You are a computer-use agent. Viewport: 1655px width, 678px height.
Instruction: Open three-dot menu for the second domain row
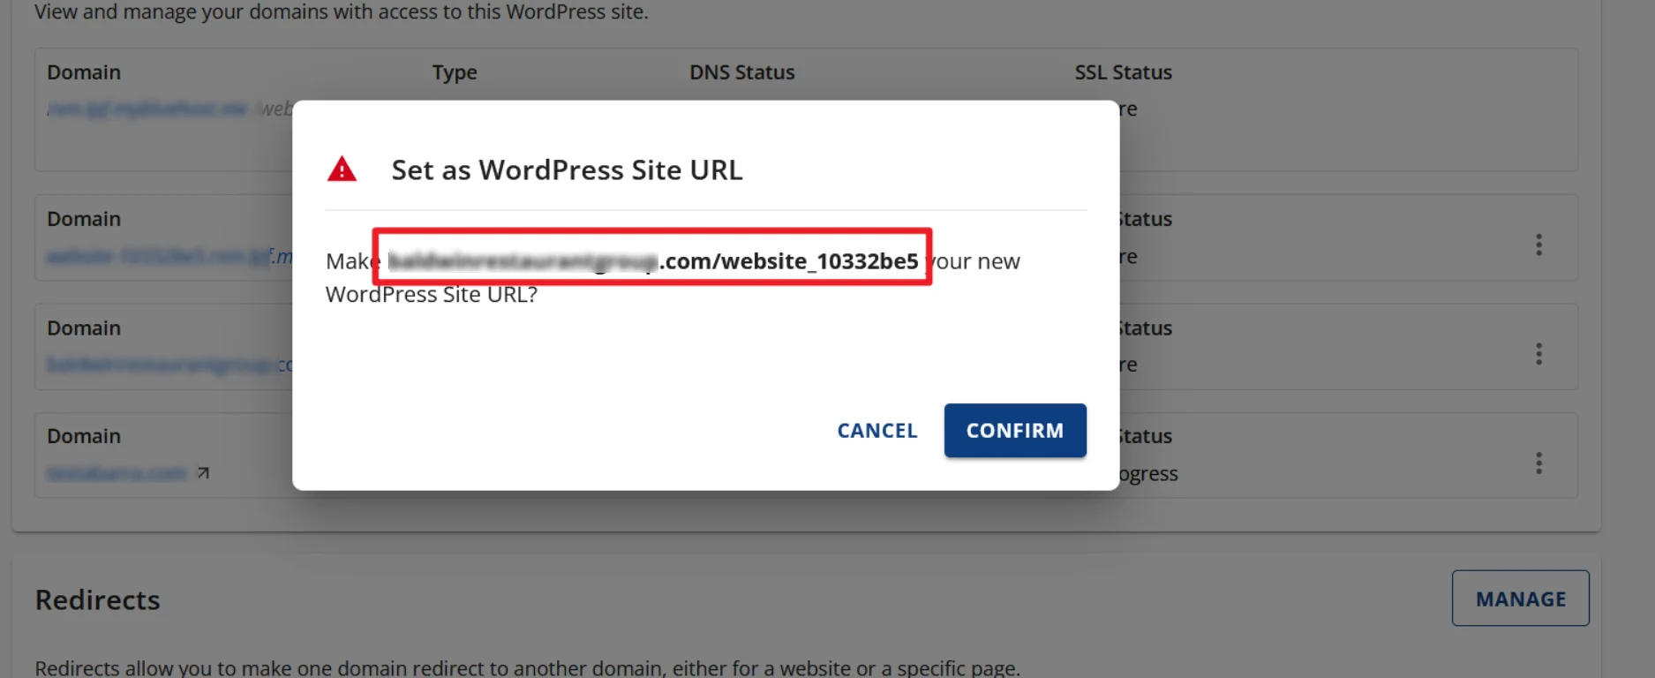click(x=1538, y=245)
